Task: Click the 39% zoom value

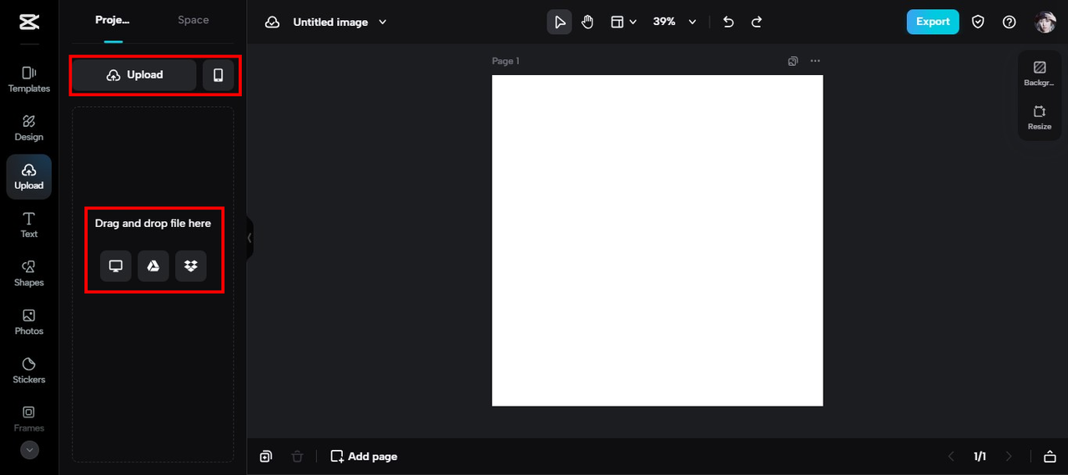Action: [x=664, y=22]
